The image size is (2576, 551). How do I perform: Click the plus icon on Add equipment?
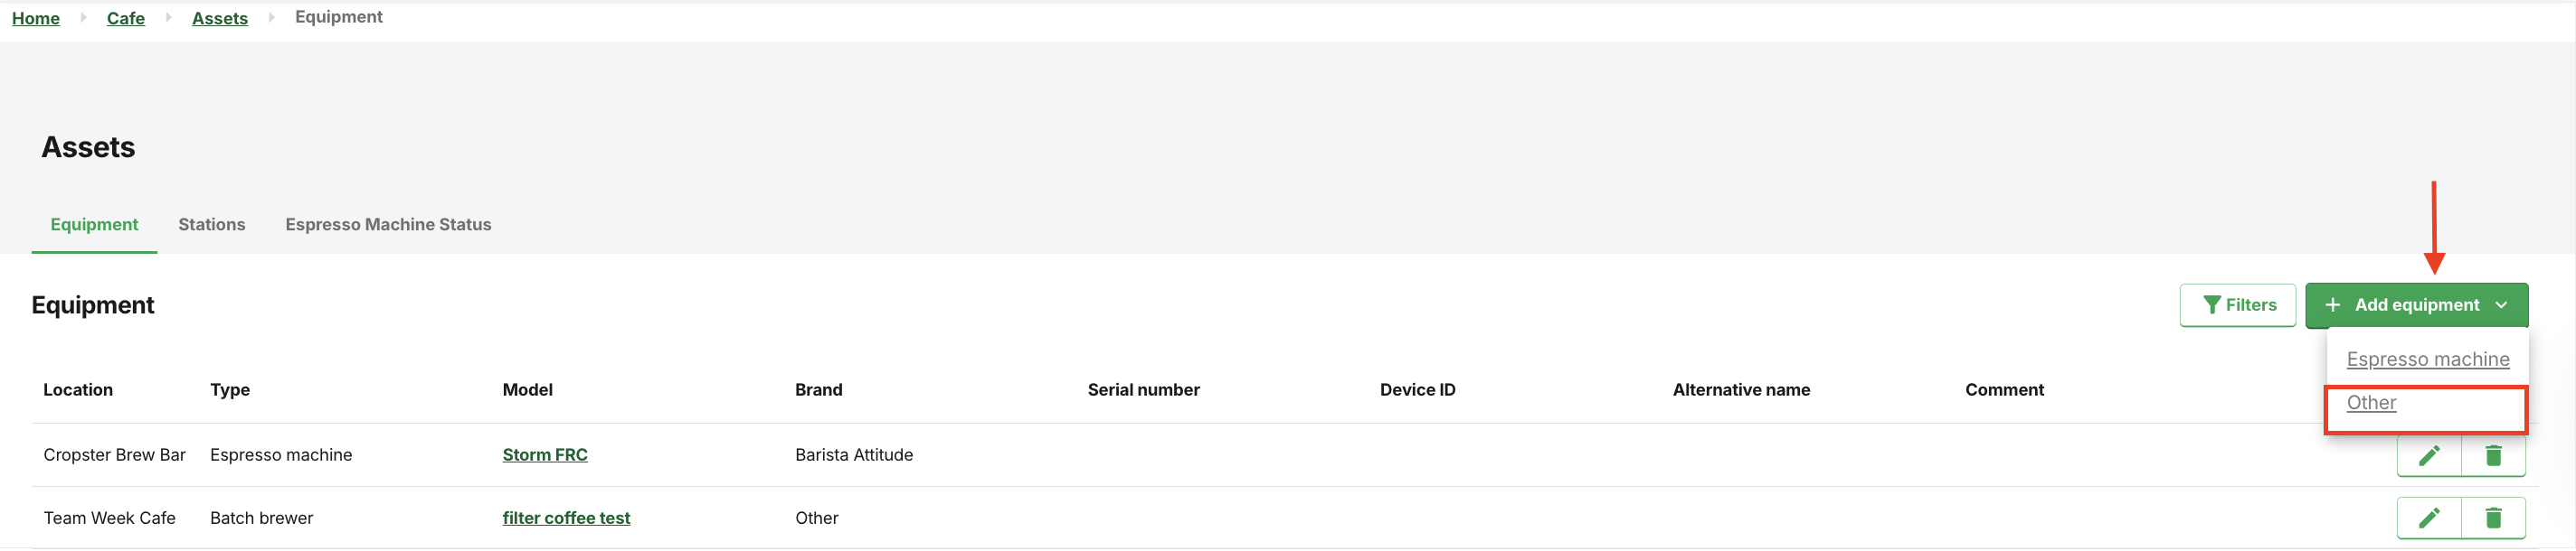tap(2332, 305)
